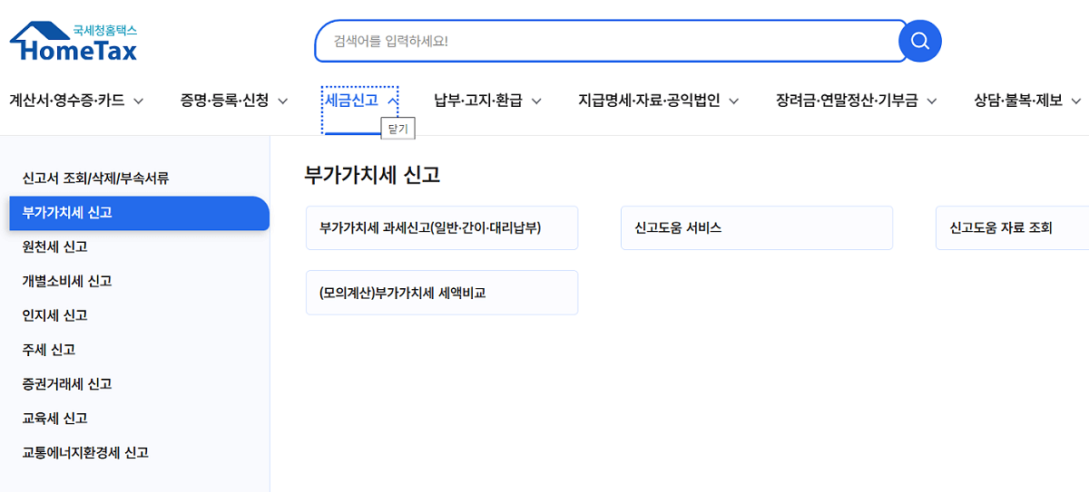Expand chevron next to 지급명세·자료·공익법인
The image size is (1089, 492).
(733, 101)
